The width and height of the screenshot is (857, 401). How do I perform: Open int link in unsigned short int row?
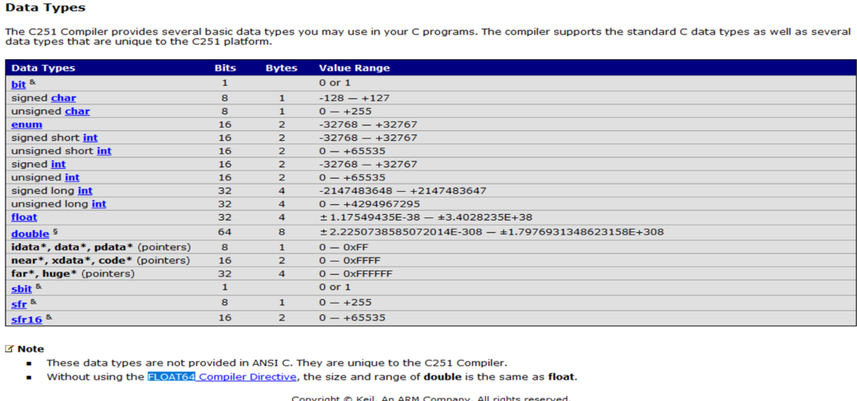click(x=104, y=151)
